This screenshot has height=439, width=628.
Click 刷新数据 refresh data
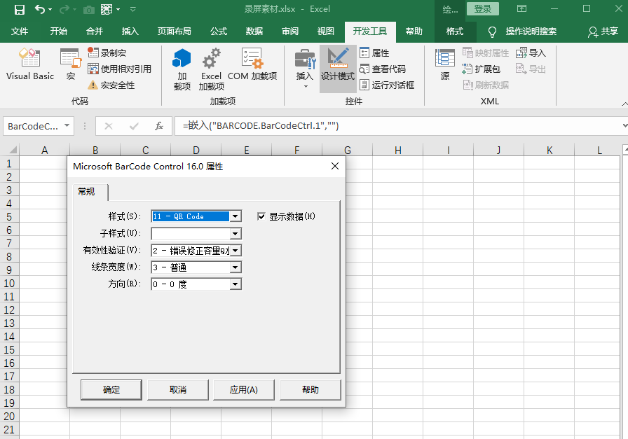pyautogui.click(x=486, y=85)
